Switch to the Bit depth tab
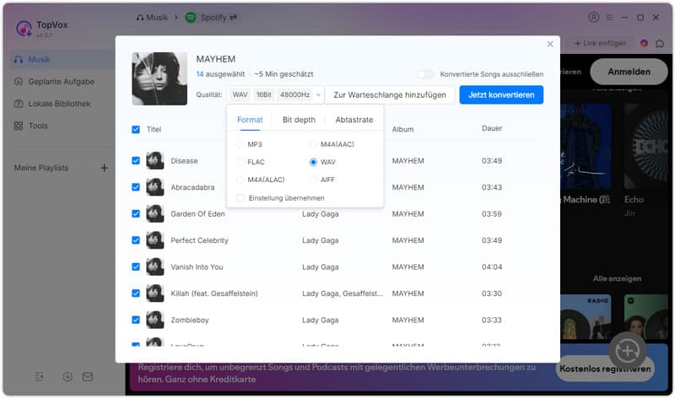This screenshot has height=398, width=675. coord(299,120)
